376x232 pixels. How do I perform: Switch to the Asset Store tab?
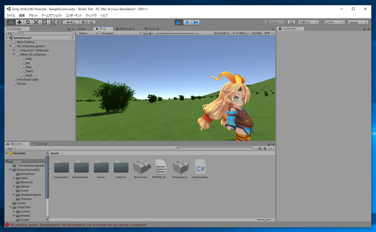[x=125, y=29]
